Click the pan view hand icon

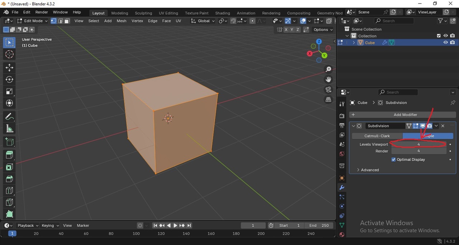328,79
